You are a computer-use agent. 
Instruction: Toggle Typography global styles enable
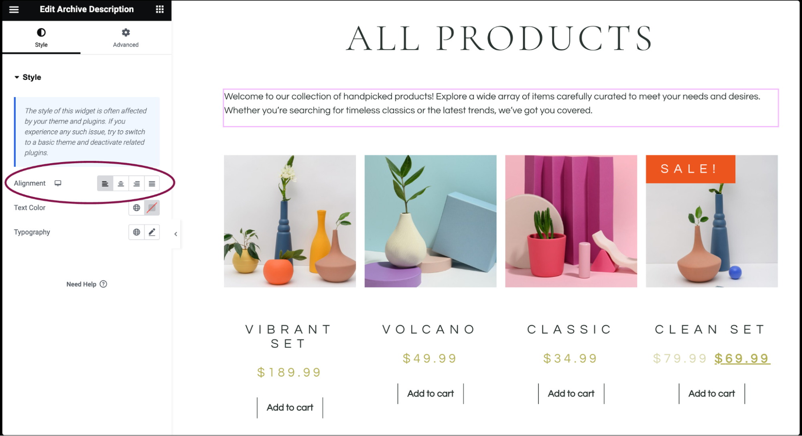(x=137, y=232)
